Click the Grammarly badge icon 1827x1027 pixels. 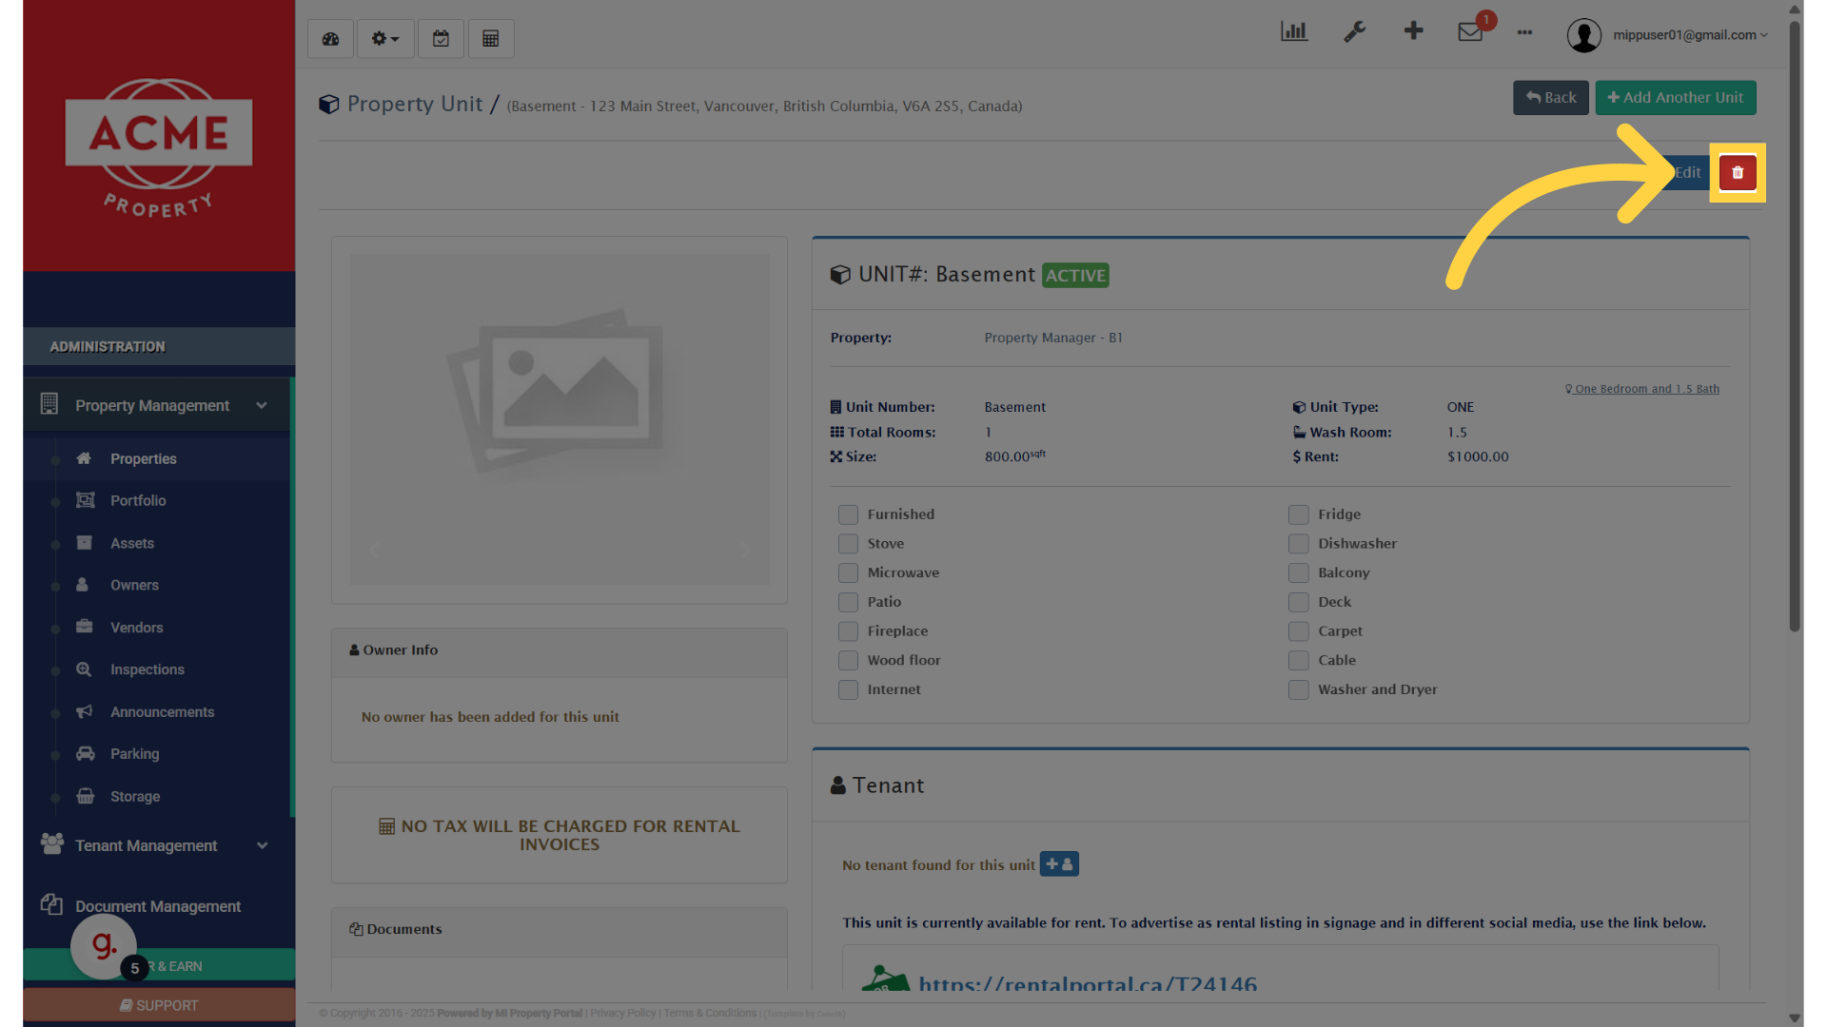click(x=103, y=946)
